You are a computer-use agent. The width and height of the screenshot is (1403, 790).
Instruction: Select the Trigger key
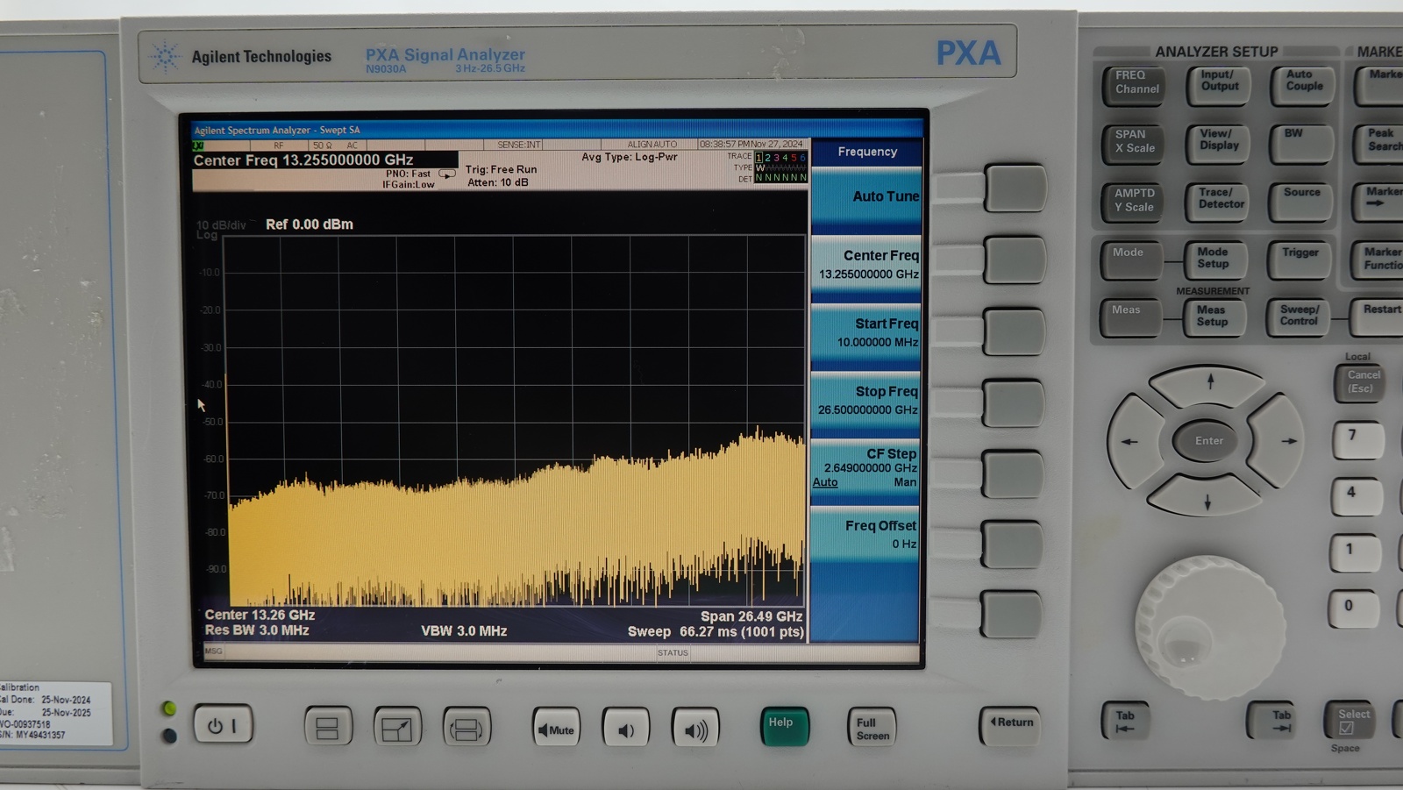(1300, 260)
